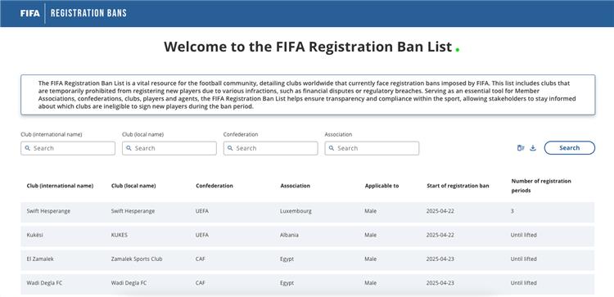This screenshot has width=614, height=297.
Task: Click the magnifier icon in Association field
Action: [332, 148]
